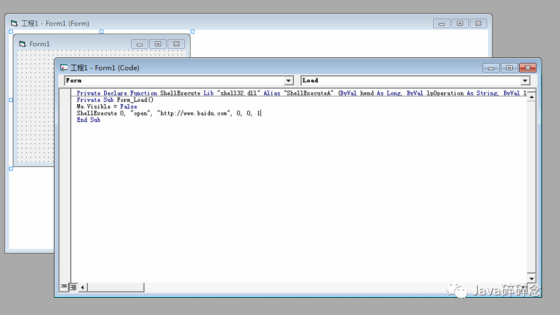Click the vertical scrollbar up arrow
Viewport: 560px width, 315px height.
[x=532, y=97]
